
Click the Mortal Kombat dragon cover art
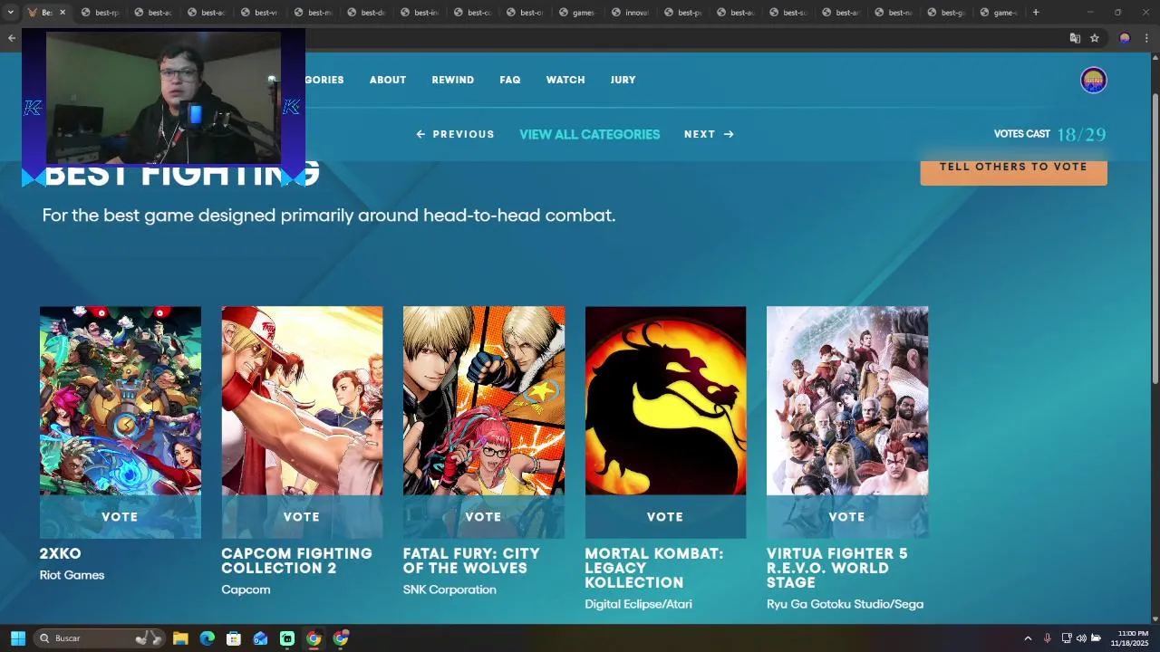pyautogui.click(x=665, y=401)
